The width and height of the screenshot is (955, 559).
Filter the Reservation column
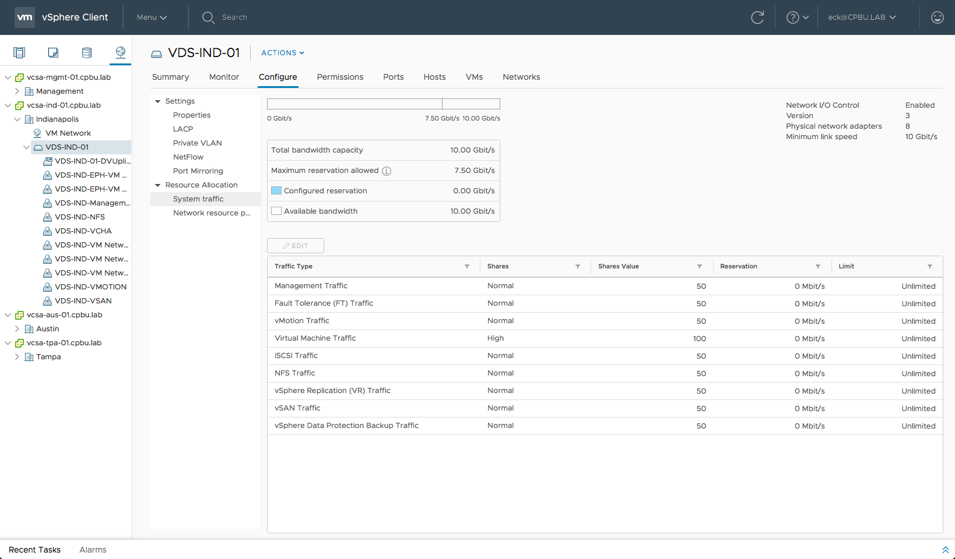[x=818, y=267]
